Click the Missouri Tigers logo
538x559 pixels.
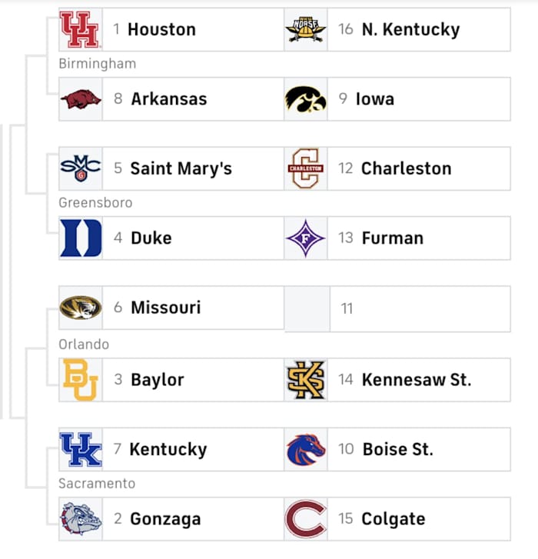pyautogui.click(x=80, y=308)
